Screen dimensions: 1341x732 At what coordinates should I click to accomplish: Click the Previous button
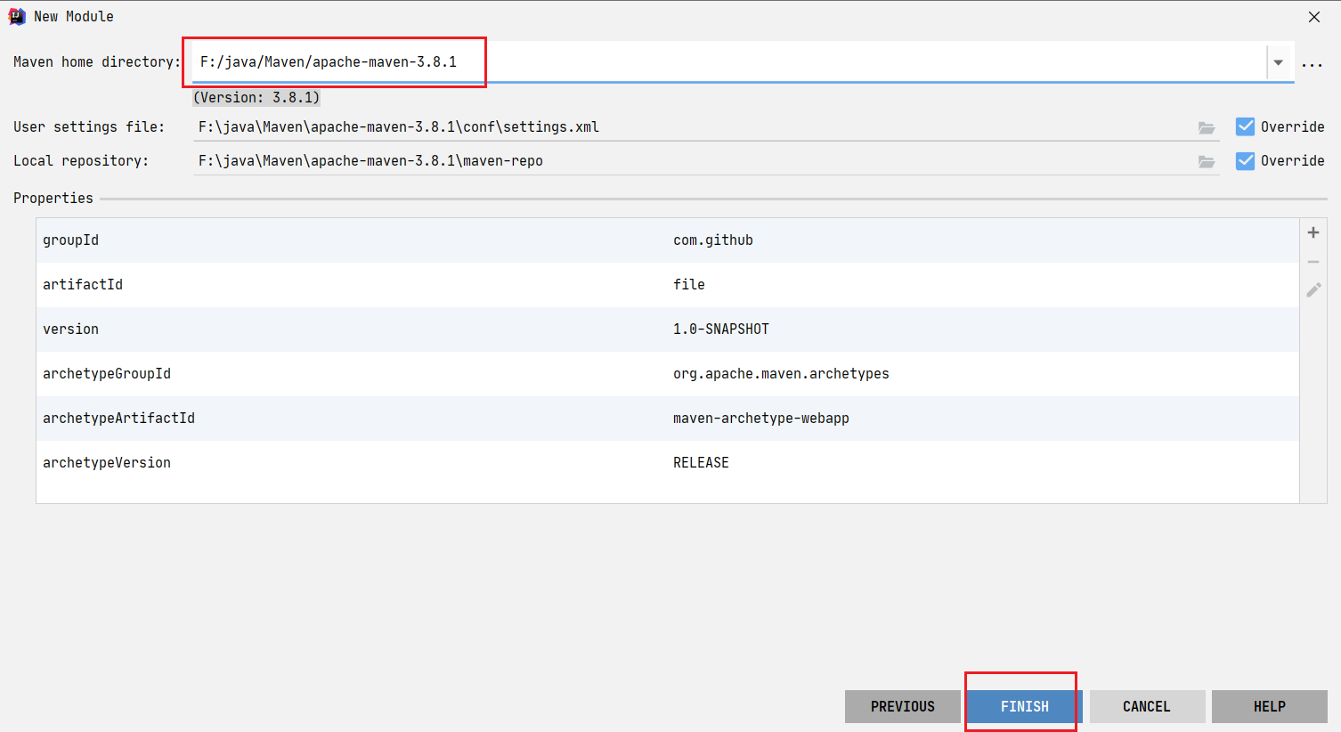(902, 706)
